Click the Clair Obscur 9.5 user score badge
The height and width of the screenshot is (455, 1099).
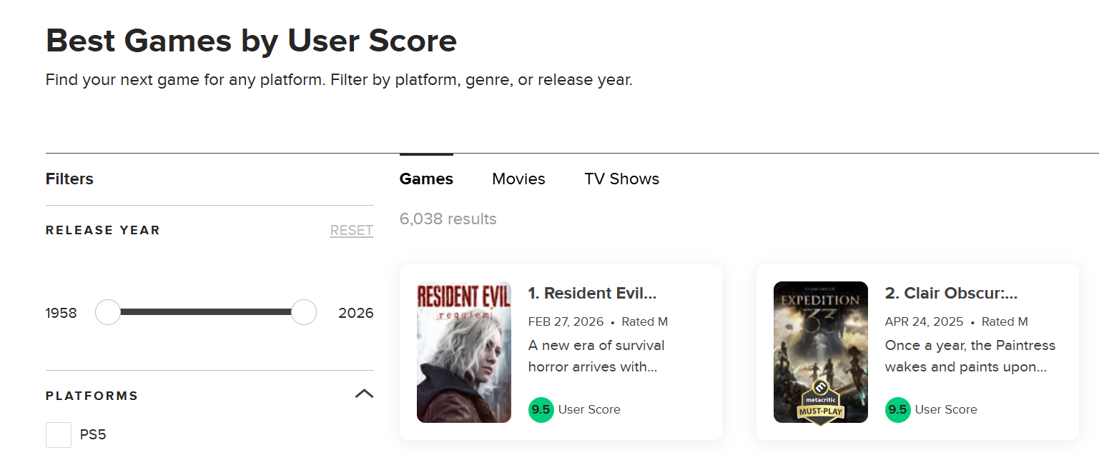tap(898, 410)
